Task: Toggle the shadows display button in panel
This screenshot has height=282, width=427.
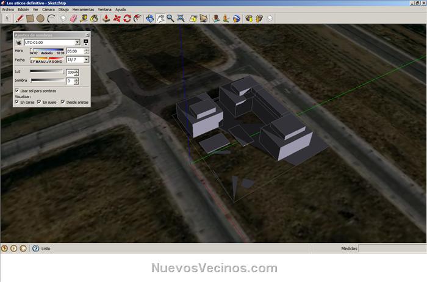Action: 18,43
